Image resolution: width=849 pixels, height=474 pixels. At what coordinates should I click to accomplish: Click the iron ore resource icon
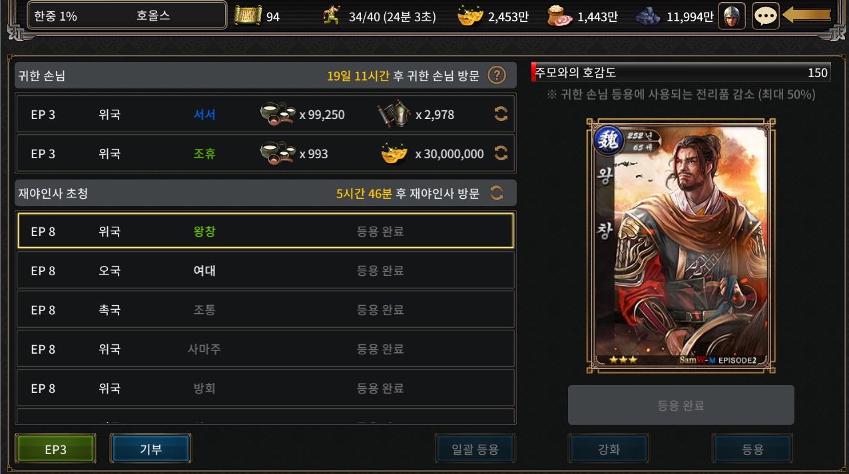649,16
